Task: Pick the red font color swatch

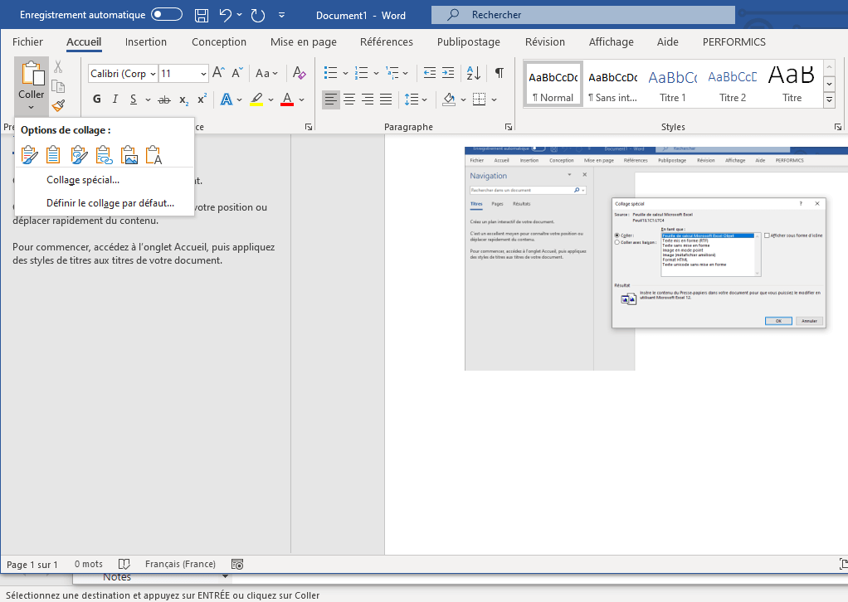Action: tap(286, 100)
